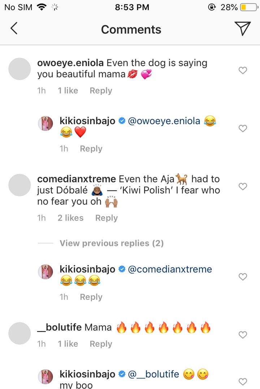Viewport: 260px width, 389px height.
Task: Expand View previous replies (2)
Action: [x=112, y=243]
